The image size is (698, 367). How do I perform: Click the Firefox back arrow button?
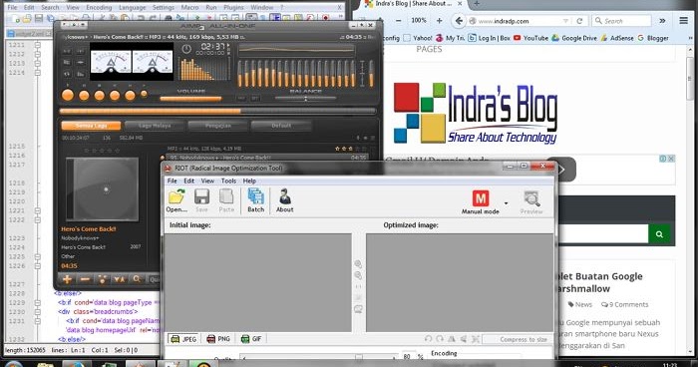[459, 21]
